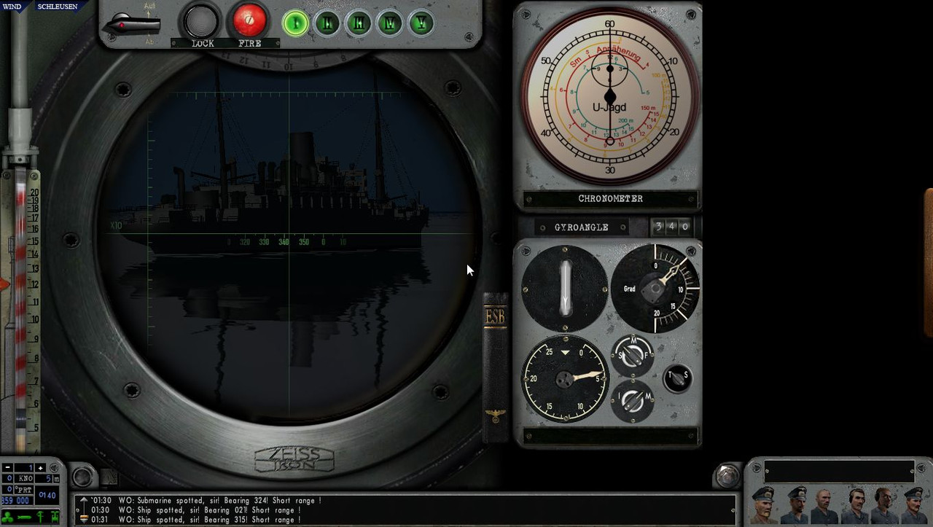Select first headphone-wearing crew portrait

tap(854, 504)
